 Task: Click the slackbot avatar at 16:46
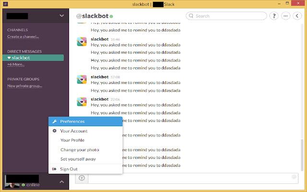point(82,42)
